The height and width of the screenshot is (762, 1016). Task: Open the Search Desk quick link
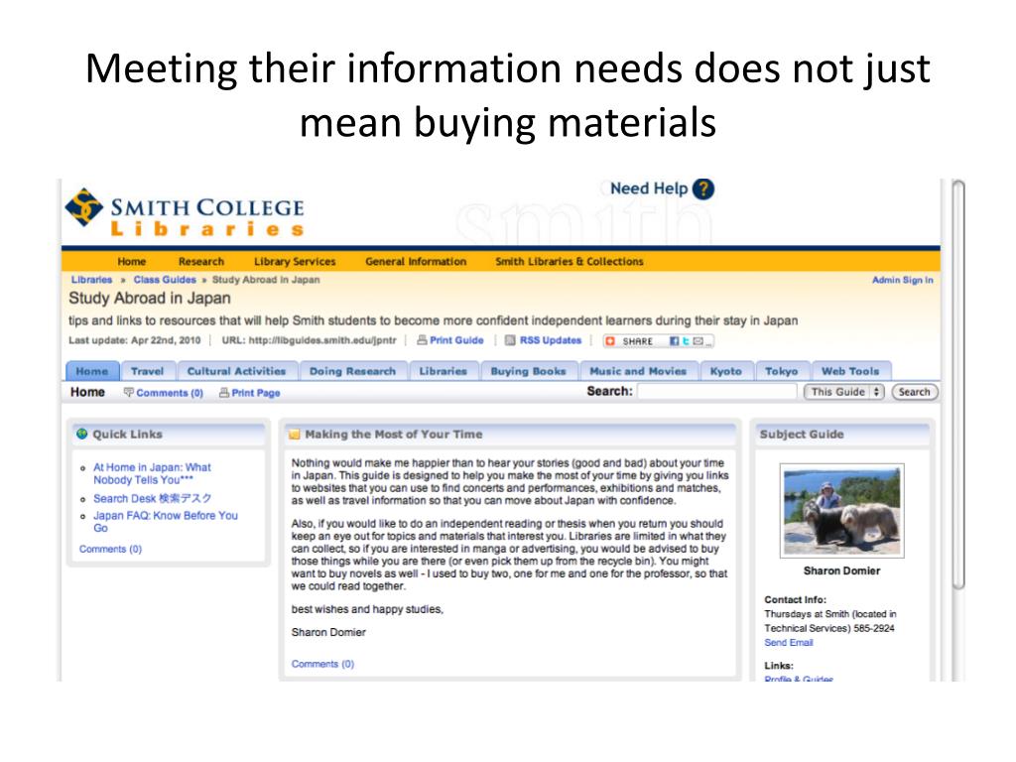coord(152,498)
